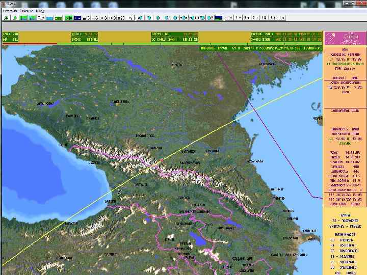The image size is (367, 275).
Task: Click the pink satellite logo panel
Action: [x=345, y=38]
